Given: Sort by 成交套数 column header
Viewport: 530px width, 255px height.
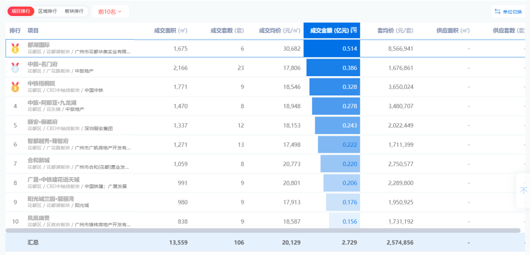Looking at the screenshot, I should pyautogui.click(x=227, y=30).
